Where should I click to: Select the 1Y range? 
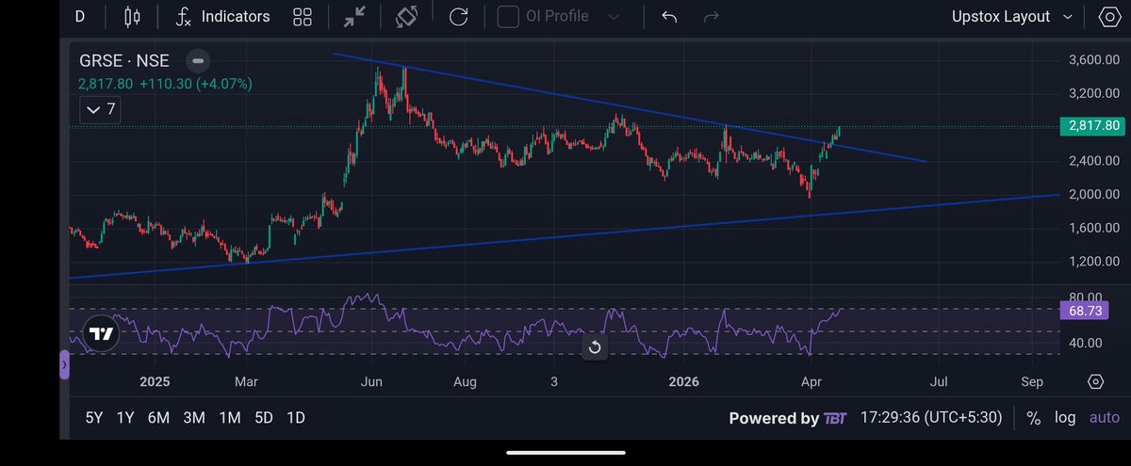pos(124,418)
